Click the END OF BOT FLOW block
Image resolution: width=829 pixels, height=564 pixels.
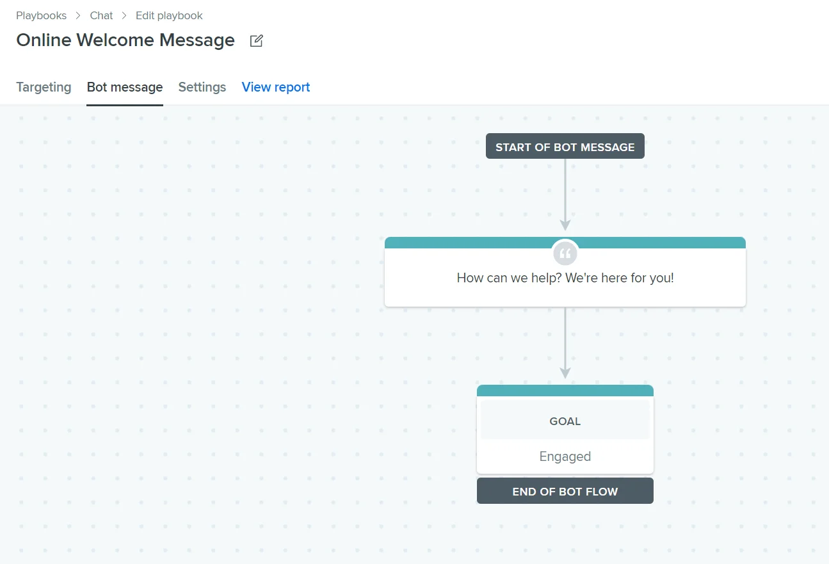(565, 491)
